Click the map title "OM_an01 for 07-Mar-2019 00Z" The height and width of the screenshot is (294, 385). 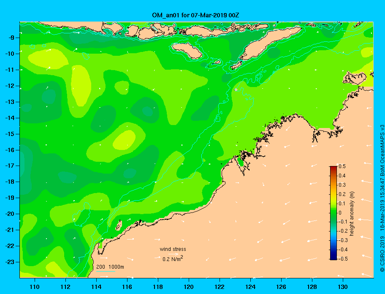coord(195,15)
